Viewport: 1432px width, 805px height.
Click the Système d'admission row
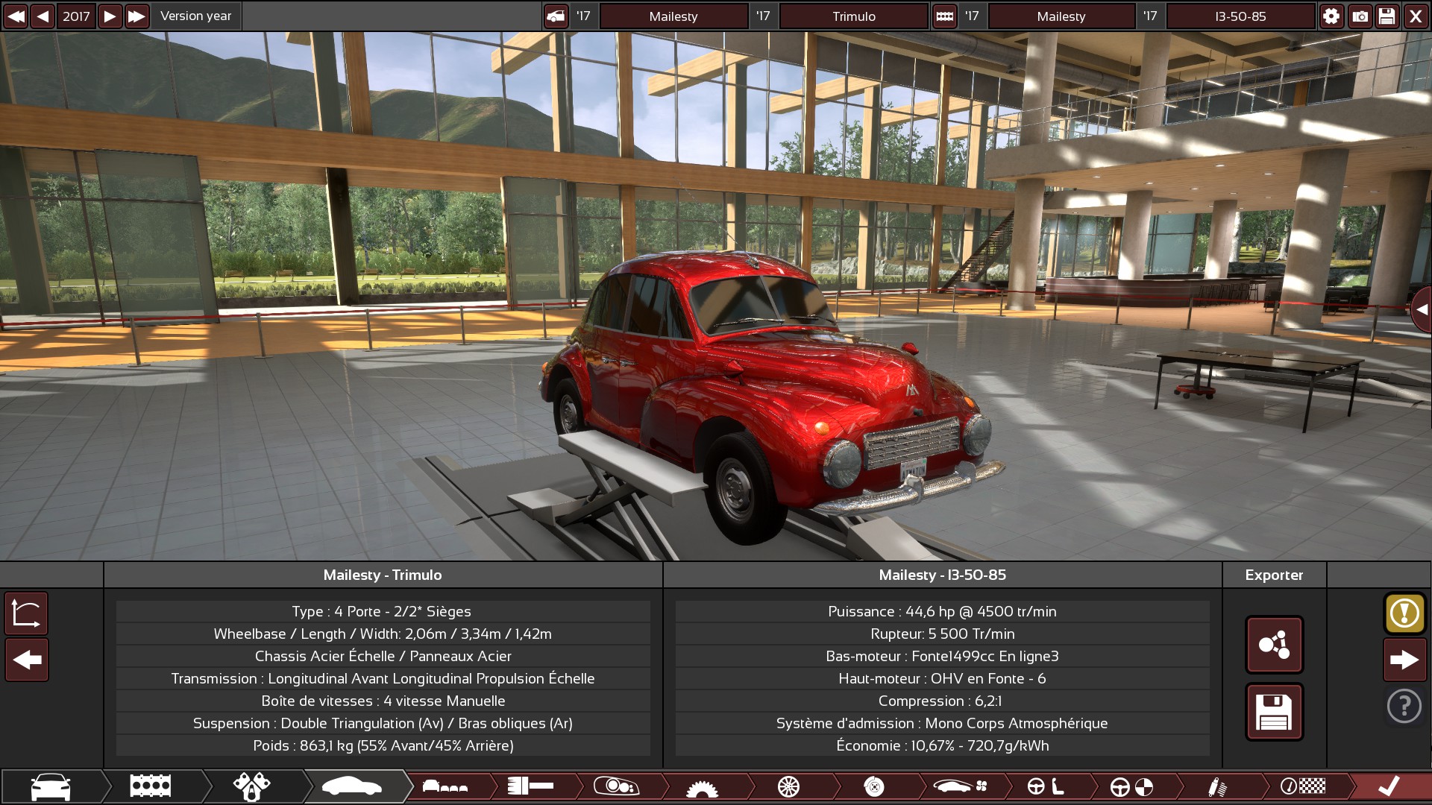pyautogui.click(x=942, y=723)
